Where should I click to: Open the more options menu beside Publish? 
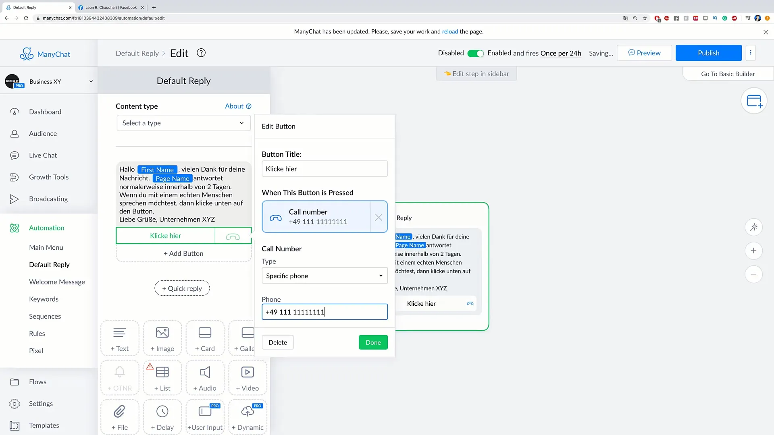(x=750, y=53)
